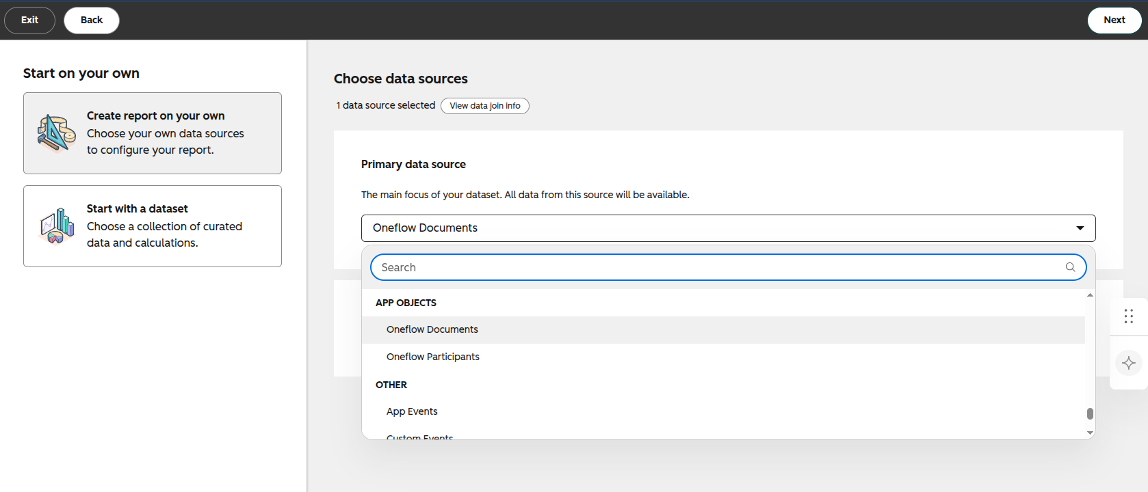Go back with the Back button
This screenshot has width=1148, height=492.
point(92,20)
